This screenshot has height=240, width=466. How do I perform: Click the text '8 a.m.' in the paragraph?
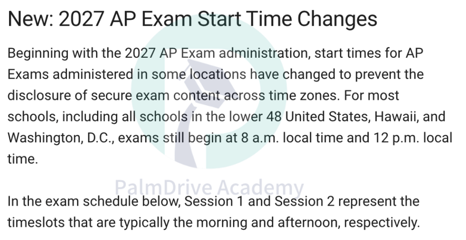pos(260,138)
